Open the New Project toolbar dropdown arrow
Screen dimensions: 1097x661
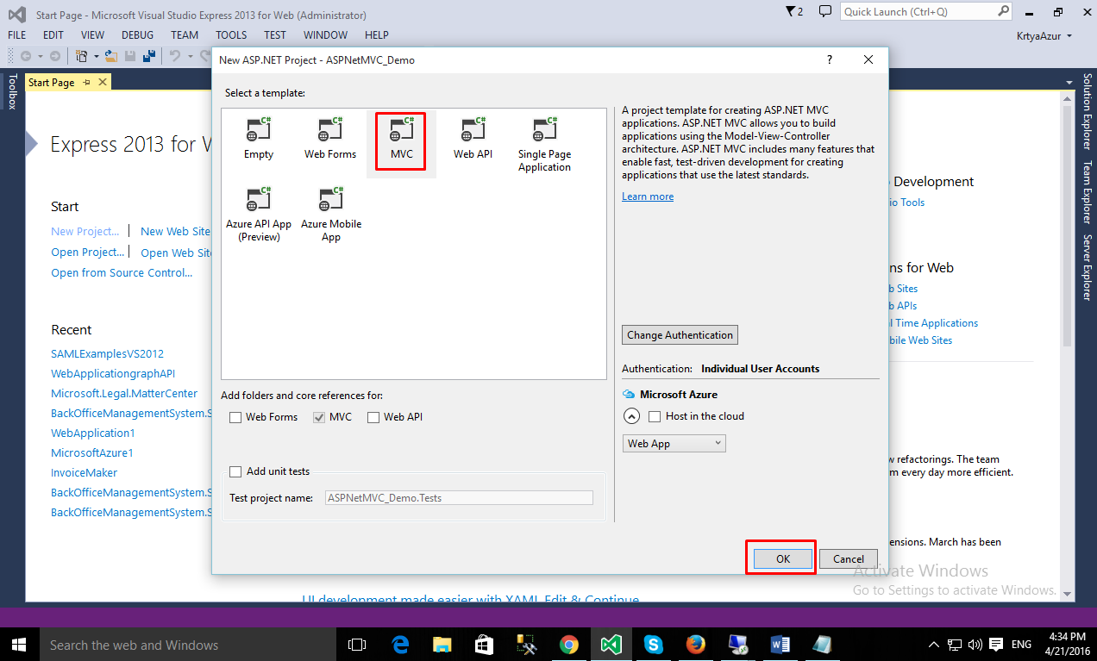[96, 56]
